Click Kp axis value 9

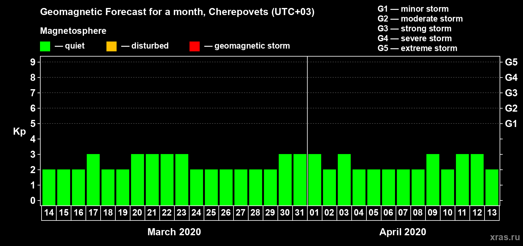33,62
